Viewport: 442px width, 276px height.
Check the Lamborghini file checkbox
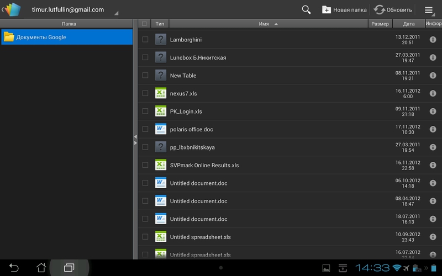click(x=145, y=39)
